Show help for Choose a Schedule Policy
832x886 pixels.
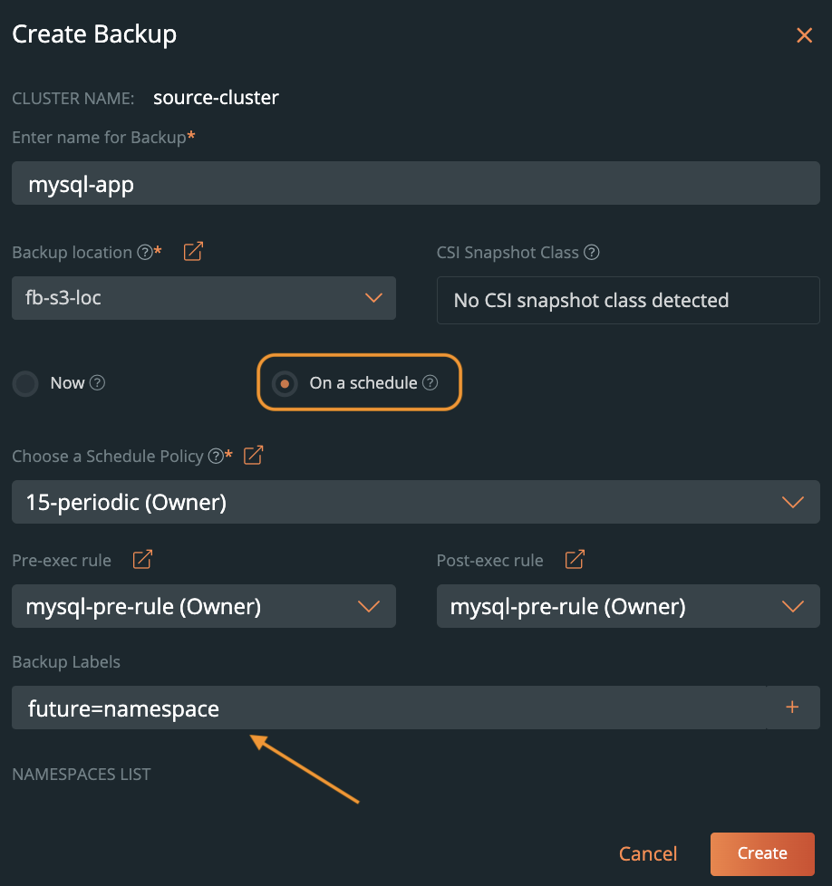coord(216,457)
